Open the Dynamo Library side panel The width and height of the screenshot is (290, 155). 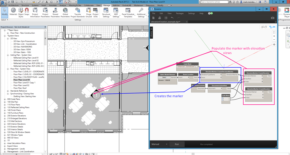point(151,32)
